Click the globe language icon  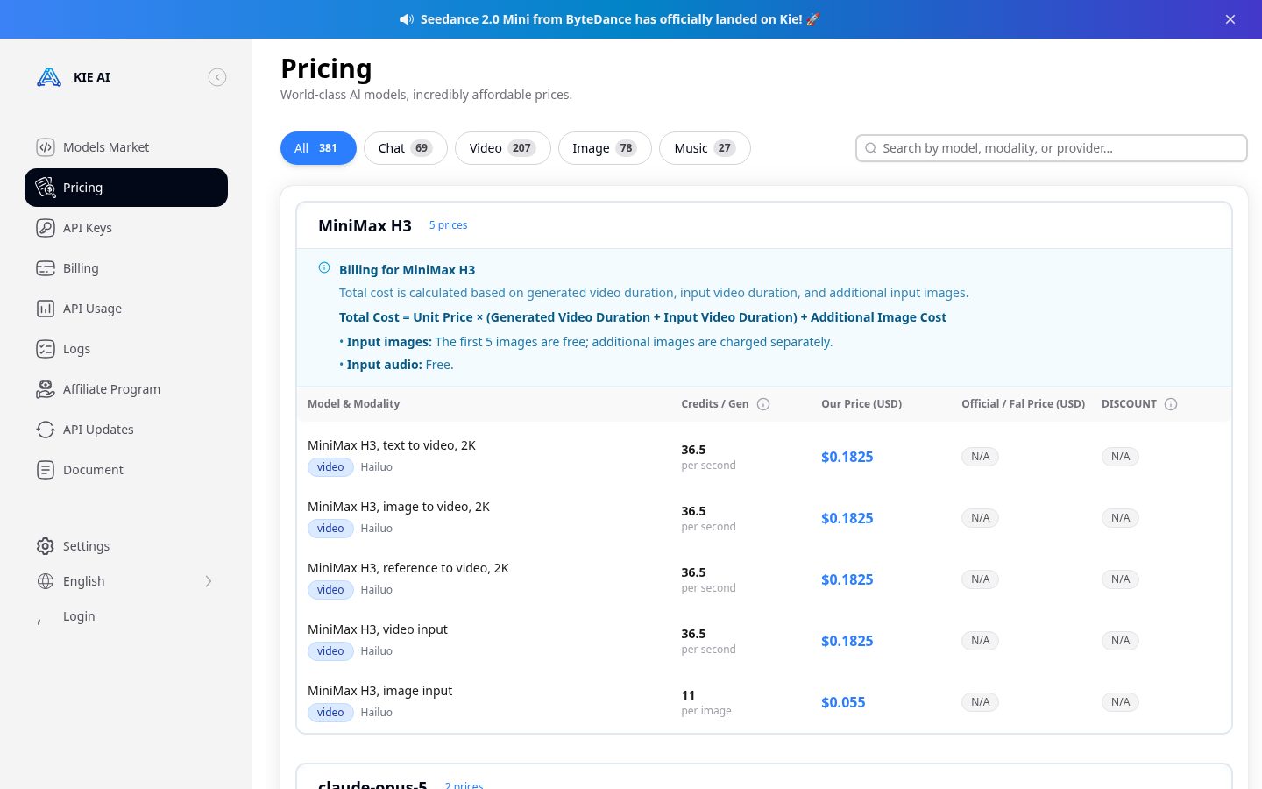tap(46, 581)
